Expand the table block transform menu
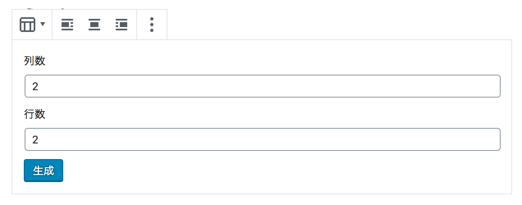 [x=32, y=25]
